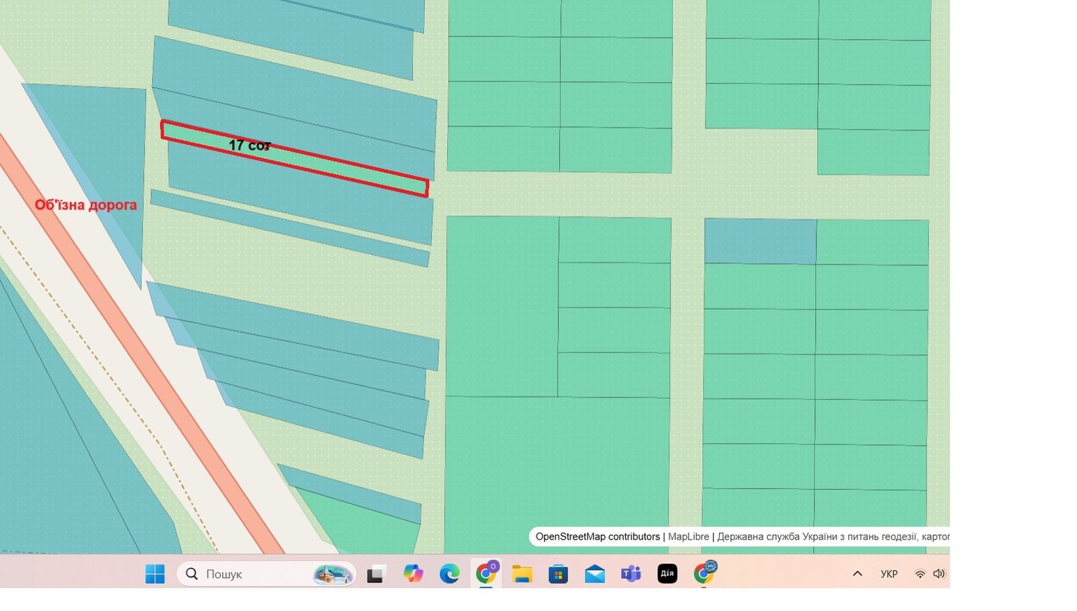Click the OpenStreetMap contributors link

coord(598,537)
